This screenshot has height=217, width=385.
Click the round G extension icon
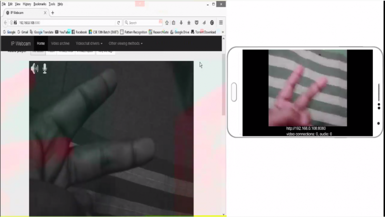212,23
